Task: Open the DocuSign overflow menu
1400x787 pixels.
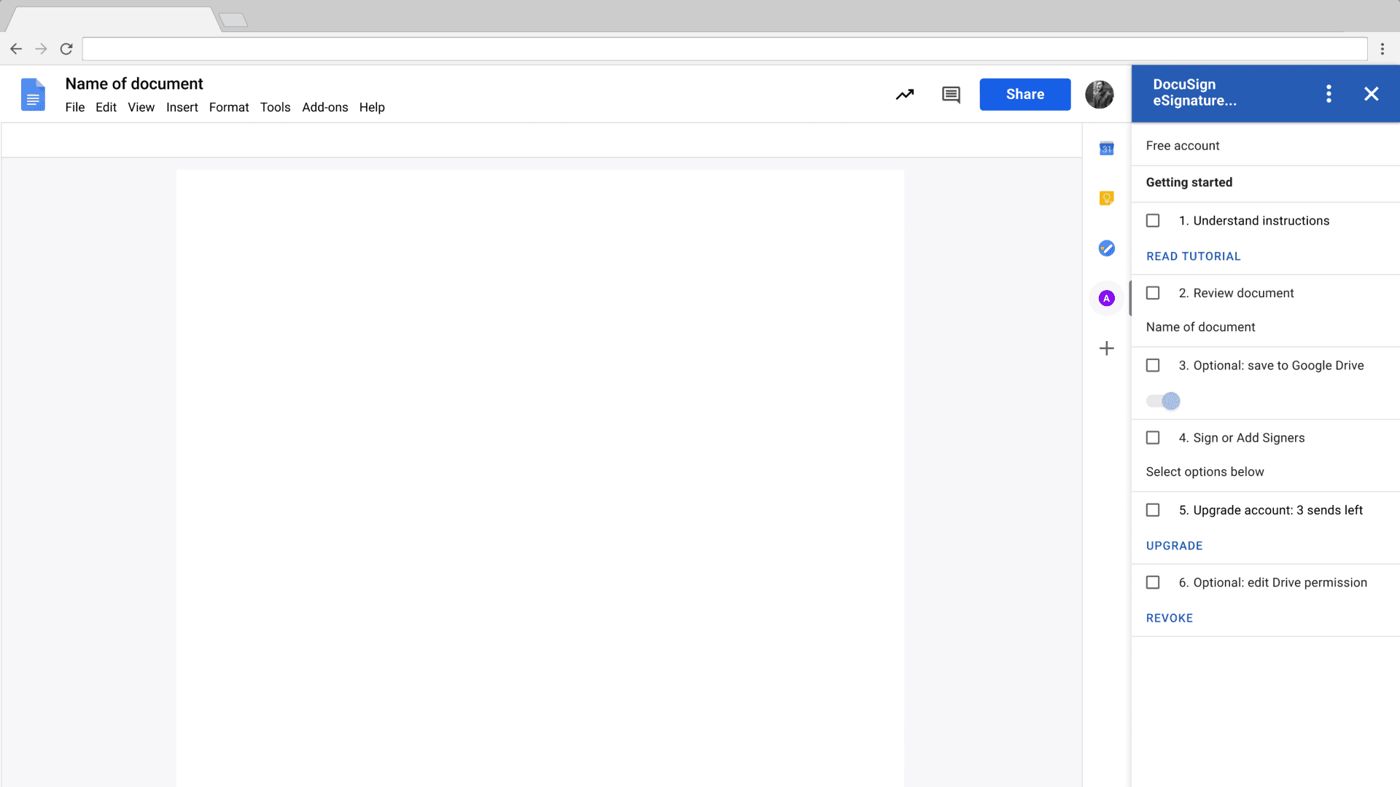Action: tap(1329, 93)
